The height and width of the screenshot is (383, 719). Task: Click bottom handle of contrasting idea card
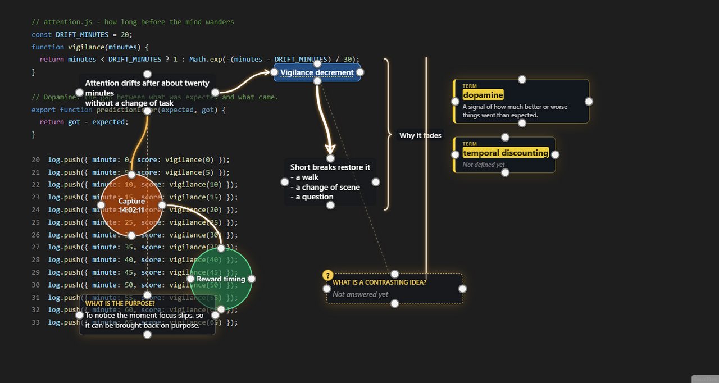click(x=395, y=303)
